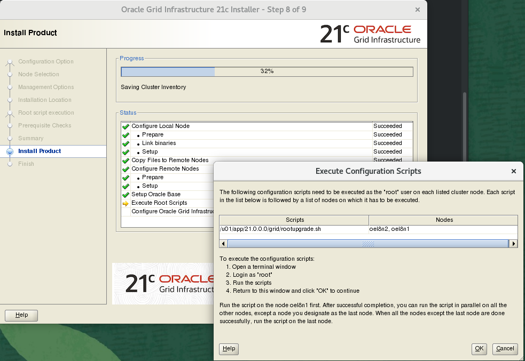Select the rootupgrade.sh script path cell
This screenshot has height=361, width=525.
294,229
